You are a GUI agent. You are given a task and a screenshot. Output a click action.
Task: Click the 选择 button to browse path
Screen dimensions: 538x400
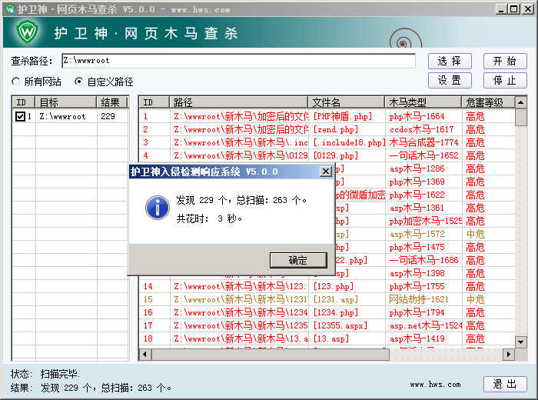(x=450, y=62)
